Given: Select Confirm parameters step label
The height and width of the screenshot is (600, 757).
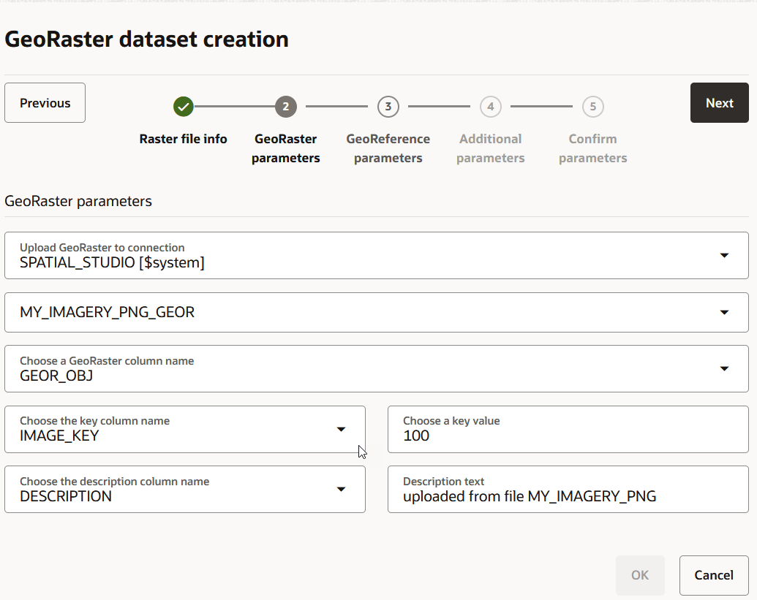Looking at the screenshot, I should coord(593,148).
